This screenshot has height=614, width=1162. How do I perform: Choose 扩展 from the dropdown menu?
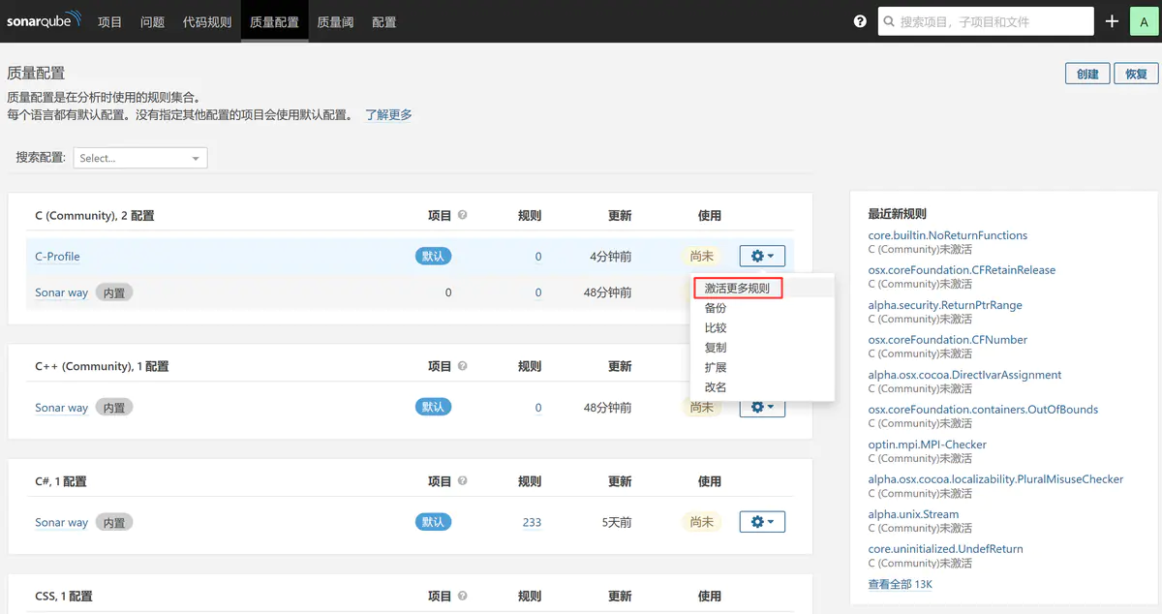click(716, 367)
